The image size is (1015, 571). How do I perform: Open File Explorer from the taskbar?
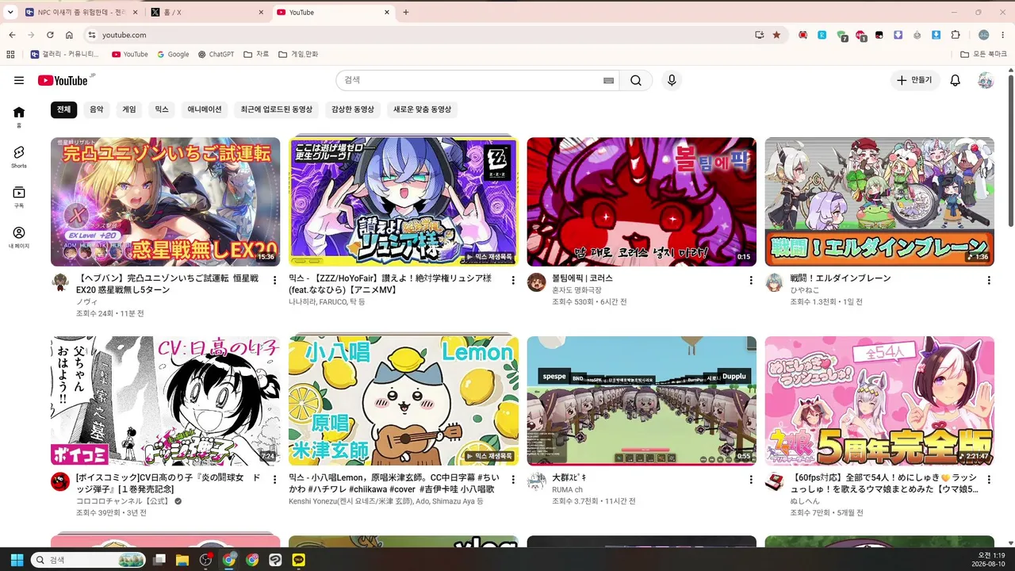click(182, 560)
